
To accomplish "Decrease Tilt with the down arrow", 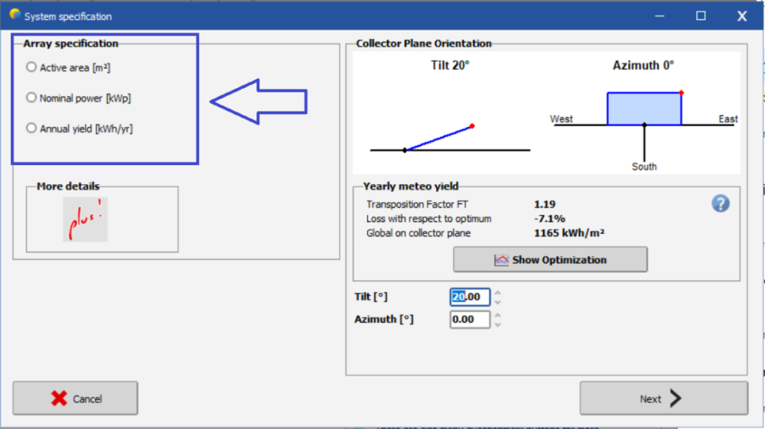I will [498, 302].
